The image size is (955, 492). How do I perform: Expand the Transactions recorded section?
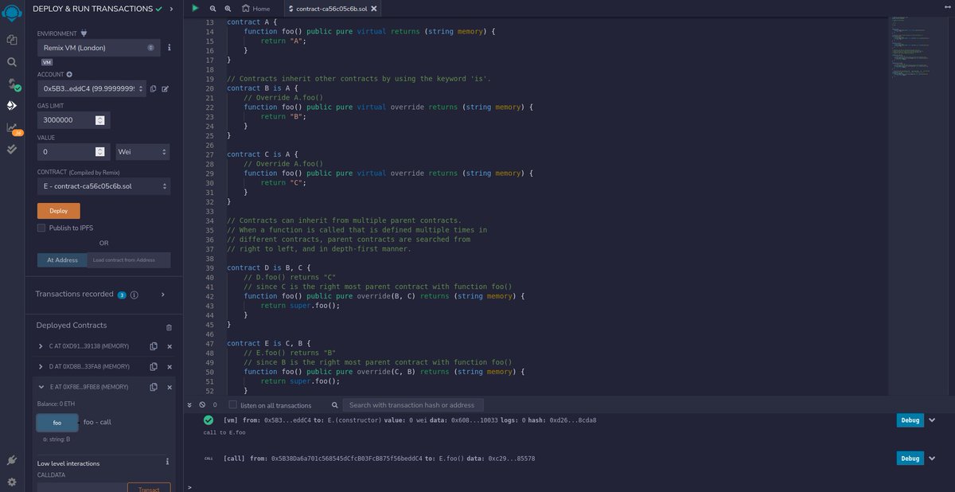[x=163, y=295]
